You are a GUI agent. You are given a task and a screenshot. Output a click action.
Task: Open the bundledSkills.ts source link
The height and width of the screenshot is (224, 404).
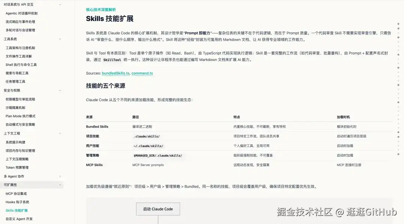[116, 73]
